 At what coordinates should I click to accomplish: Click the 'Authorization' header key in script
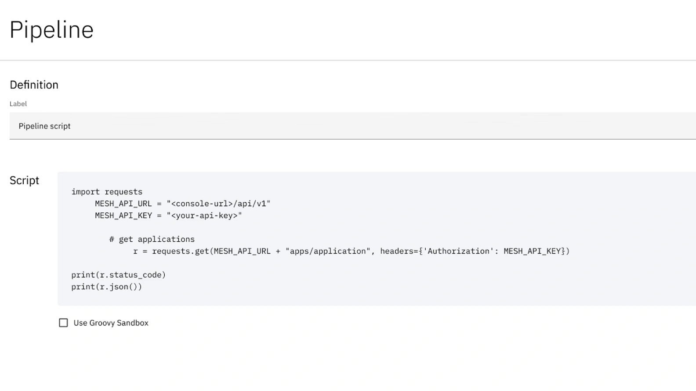458,251
